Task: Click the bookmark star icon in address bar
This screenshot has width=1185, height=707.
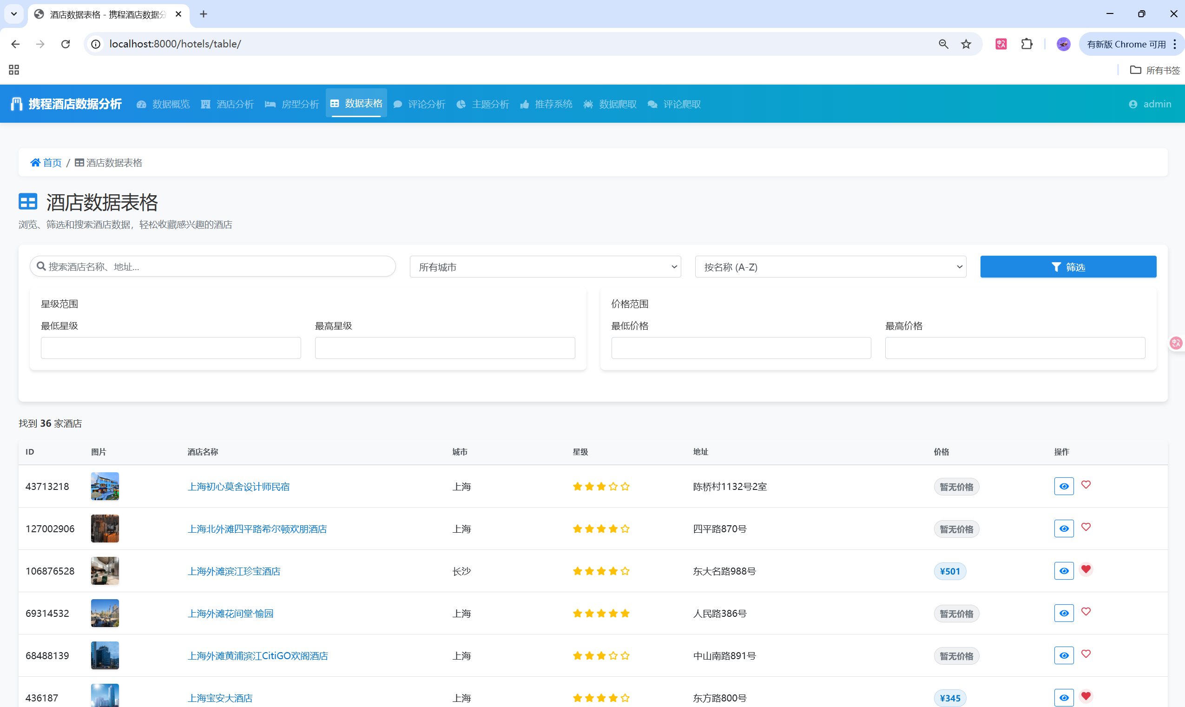Action: [x=966, y=44]
